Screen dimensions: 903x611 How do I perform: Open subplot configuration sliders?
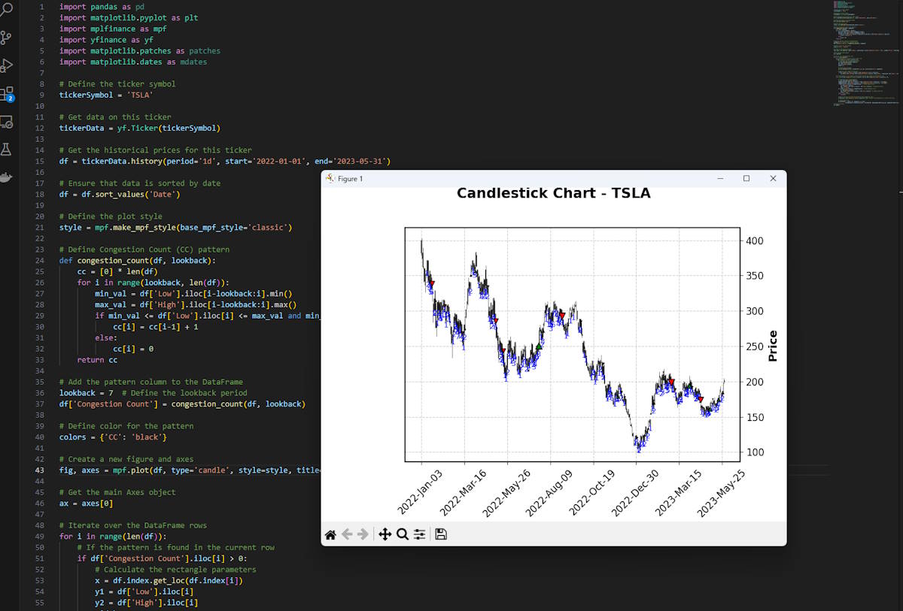pos(420,534)
